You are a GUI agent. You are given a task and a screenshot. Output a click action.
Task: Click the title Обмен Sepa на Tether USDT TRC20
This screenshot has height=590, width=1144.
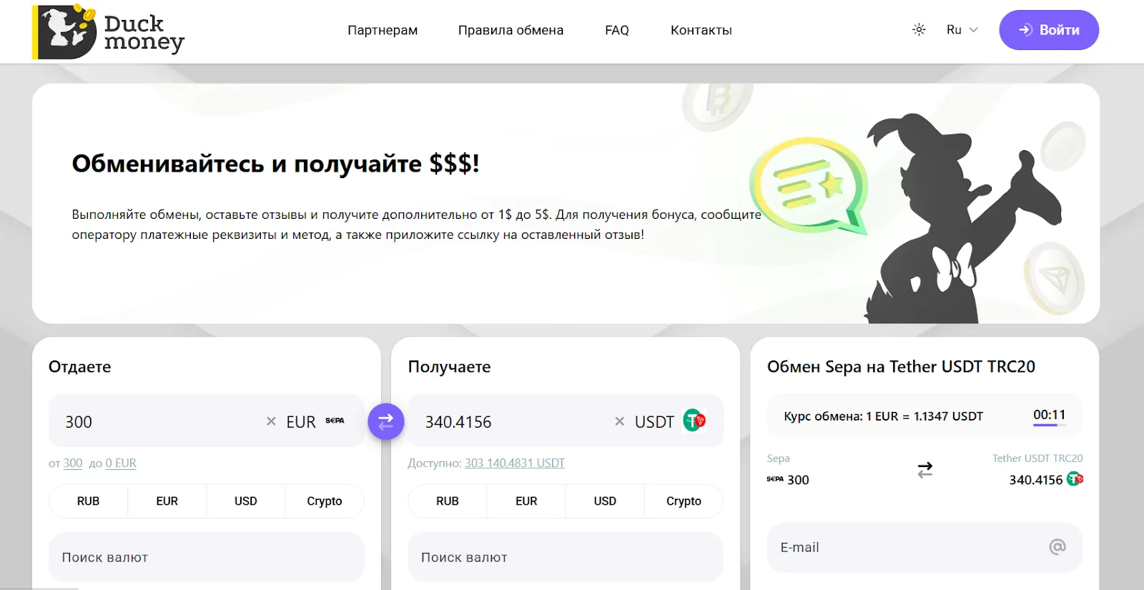pos(901,367)
